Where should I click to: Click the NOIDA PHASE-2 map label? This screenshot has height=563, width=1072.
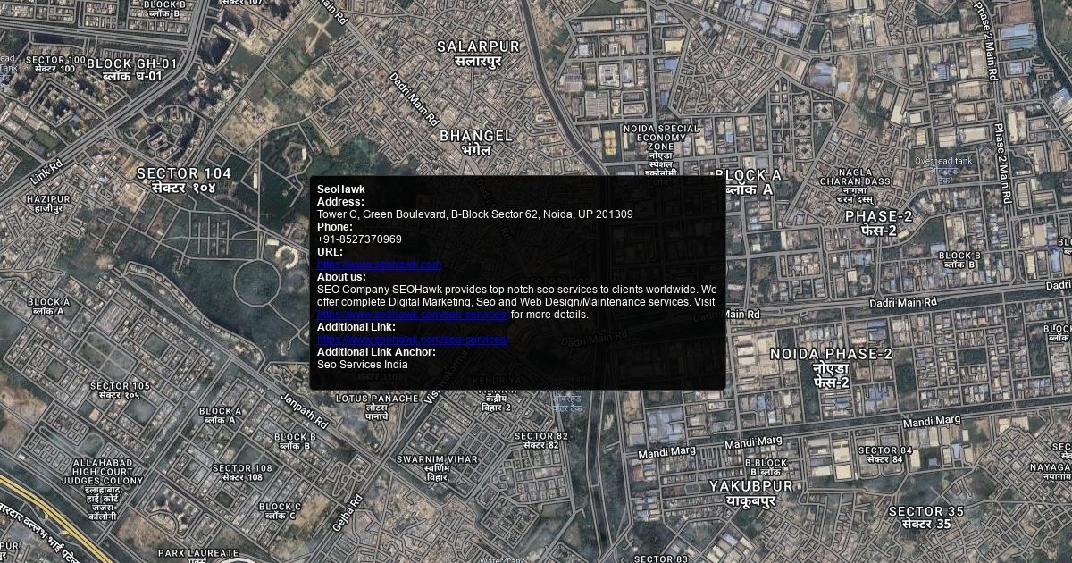[831, 355]
